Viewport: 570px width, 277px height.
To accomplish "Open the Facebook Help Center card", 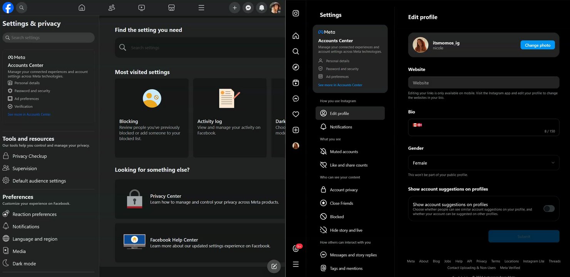I will point(200,243).
